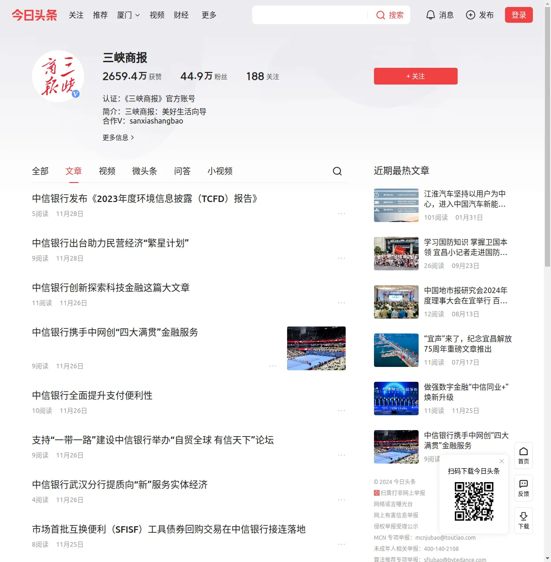Click thumbnail for 中国地市报研究会 article
Viewport: 551px width, 562px height.
[396, 302]
